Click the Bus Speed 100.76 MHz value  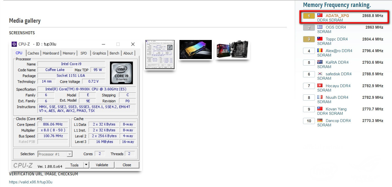(53, 136)
